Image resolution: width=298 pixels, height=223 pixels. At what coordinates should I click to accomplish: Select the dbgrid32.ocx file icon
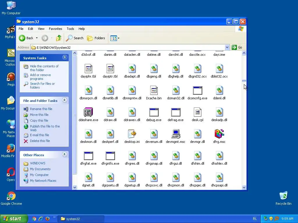pyautogui.click(x=198, y=69)
